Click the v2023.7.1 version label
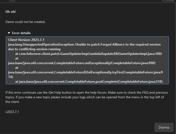Screen dimensions: 176x134 click(12, 112)
